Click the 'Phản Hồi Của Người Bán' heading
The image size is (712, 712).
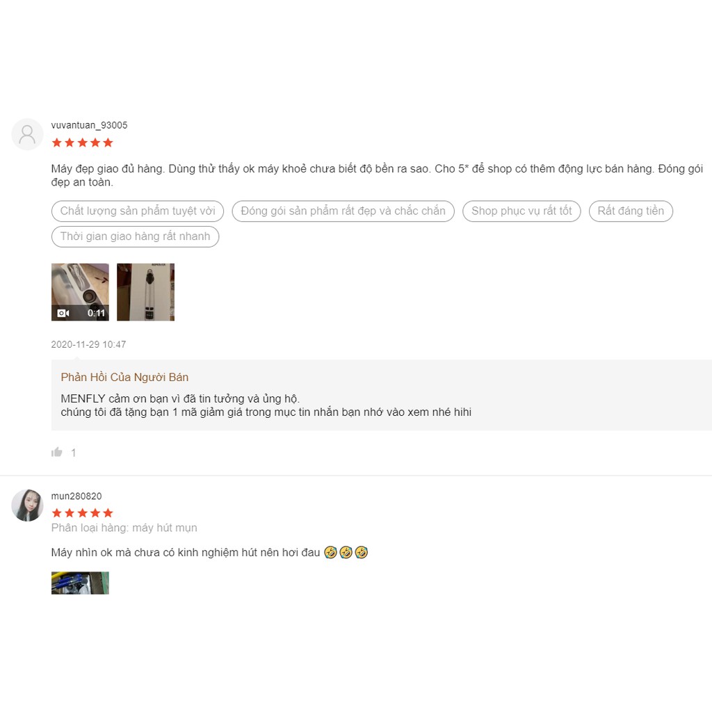[124, 378]
